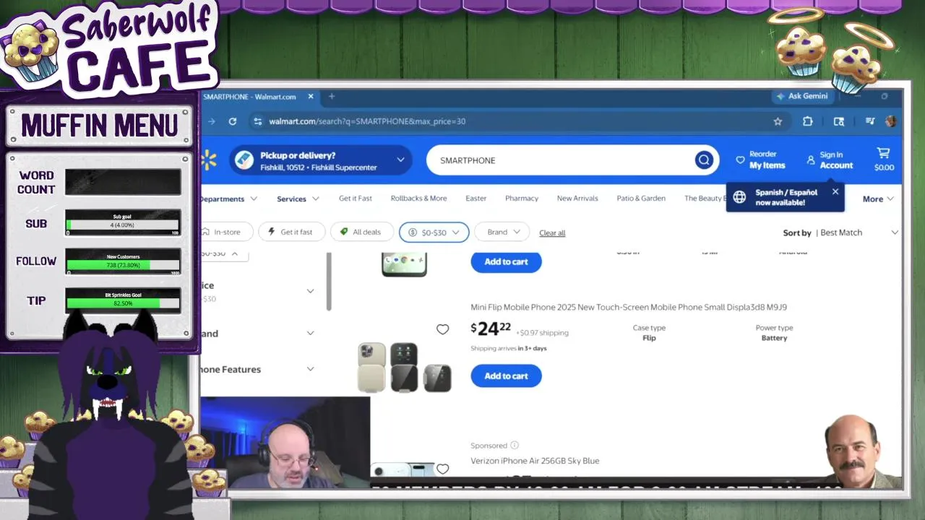Click walmart.com address bar URL
This screenshot has height=520, width=925.
[x=367, y=121]
